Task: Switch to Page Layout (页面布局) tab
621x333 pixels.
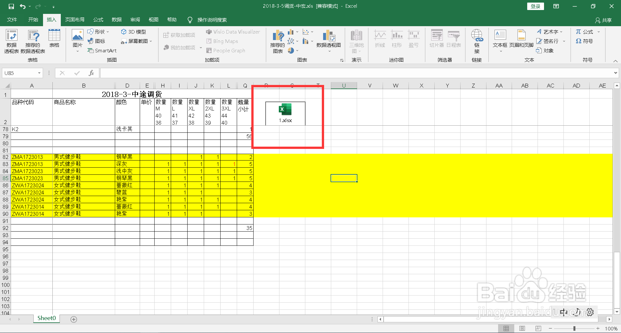Action: tap(75, 20)
